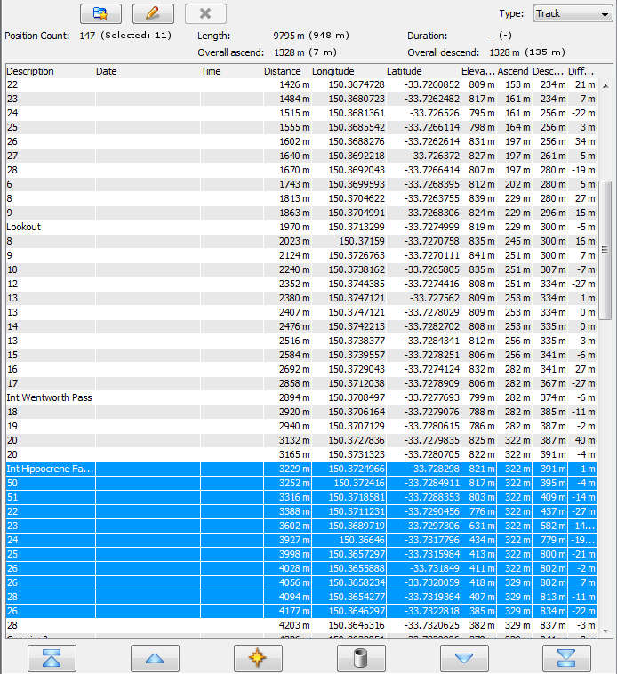This screenshot has height=674, width=617.
Task: Click the star new position button
Action: [x=258, y=659]
